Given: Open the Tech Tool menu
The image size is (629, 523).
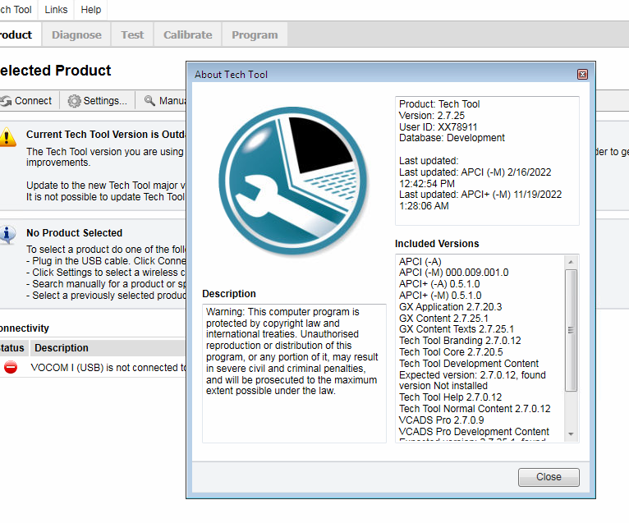Looking at the screenshot, I should coord(16,10).
